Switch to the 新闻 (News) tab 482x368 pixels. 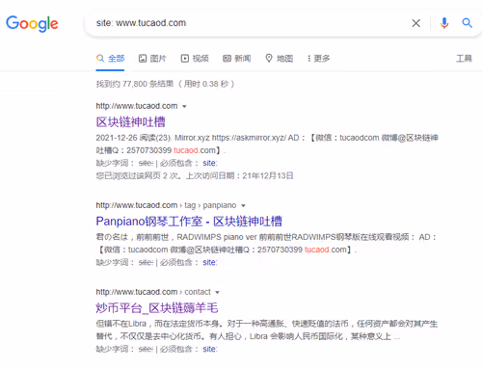pos(237,59)
